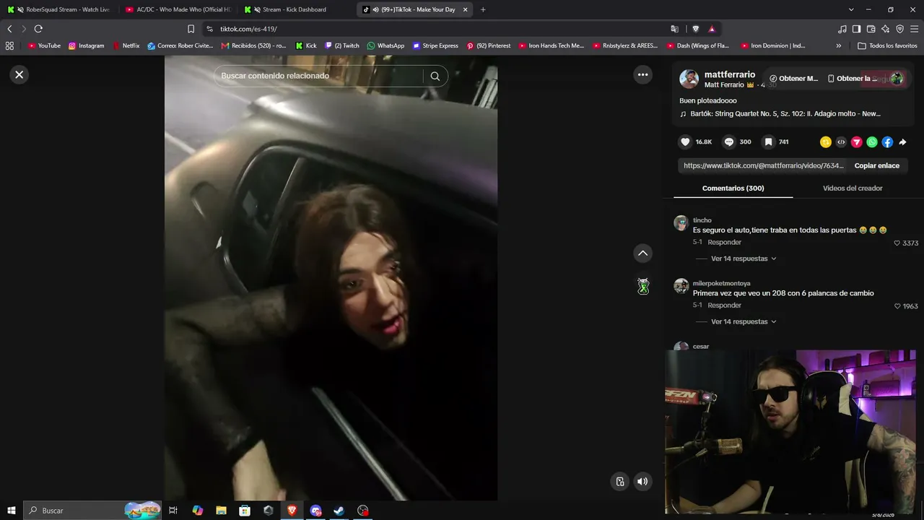Click the picture-in-picture icon beside volume
924x520 pixels.
pos(620,482)
